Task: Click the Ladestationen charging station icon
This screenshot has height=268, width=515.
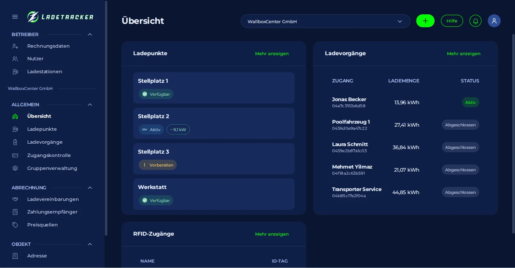Action: 15,72
